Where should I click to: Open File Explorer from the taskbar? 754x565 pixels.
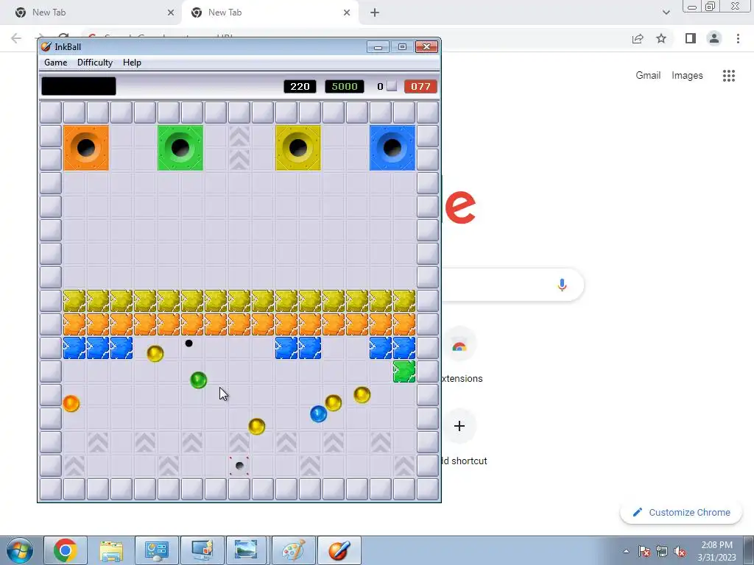pyautogui.click(x=111, y=550)
